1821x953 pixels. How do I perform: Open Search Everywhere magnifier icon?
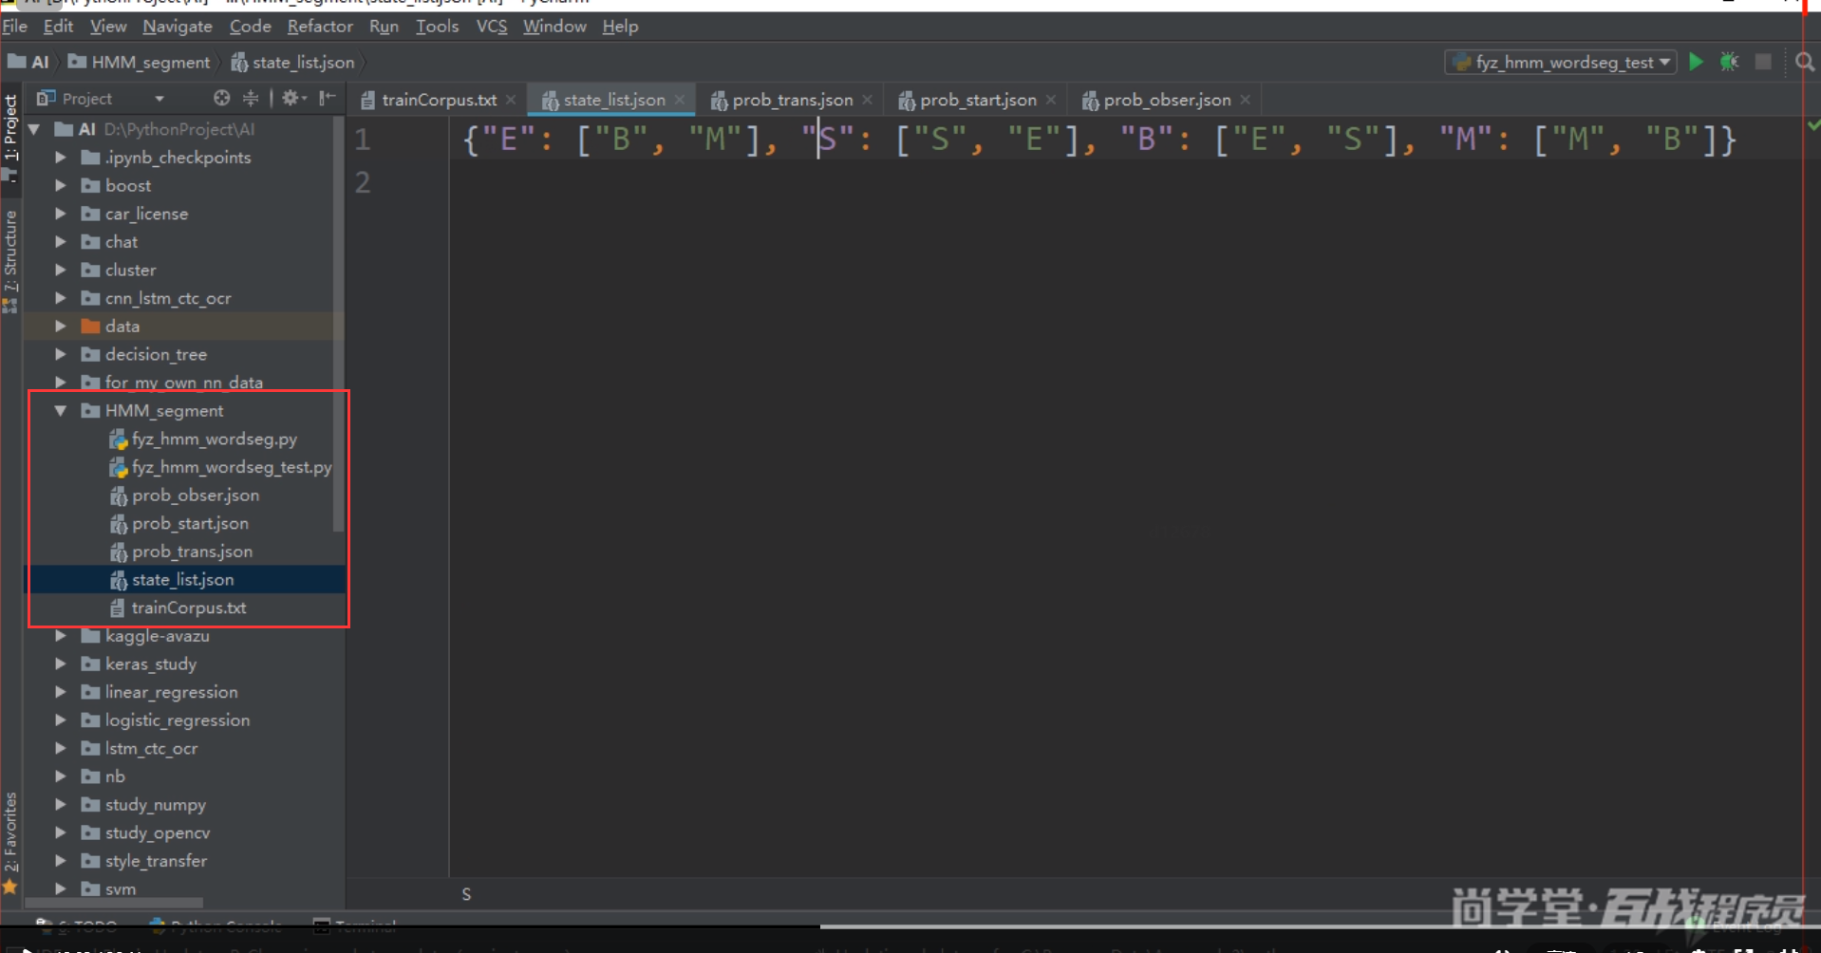click(x=1805, y=63)
